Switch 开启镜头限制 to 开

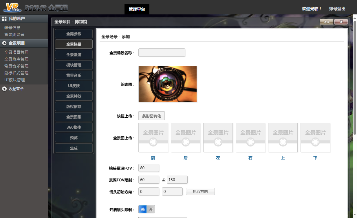click(x=151, y=210)
